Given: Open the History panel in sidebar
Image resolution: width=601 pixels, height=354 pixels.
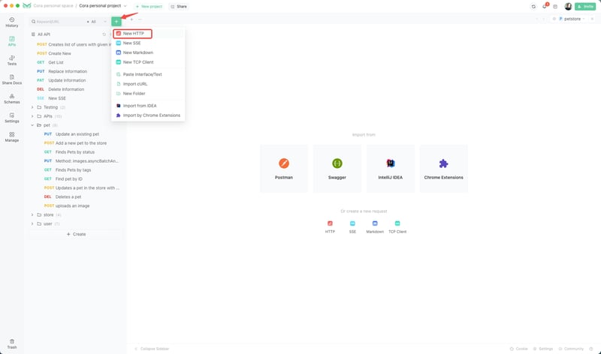Looking at the screenshot, I should coord(12,22).
